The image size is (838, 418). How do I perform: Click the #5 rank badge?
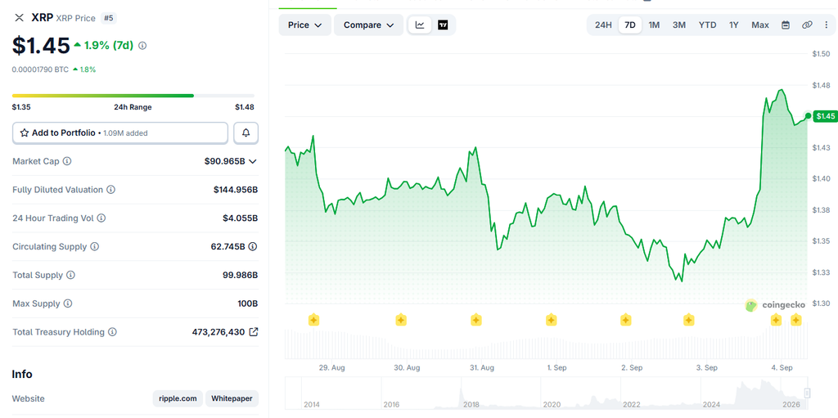pos(109,18)
